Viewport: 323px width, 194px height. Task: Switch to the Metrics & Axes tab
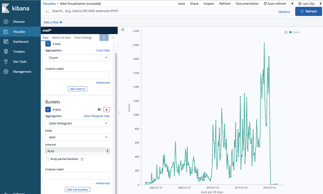coord(61,38)
